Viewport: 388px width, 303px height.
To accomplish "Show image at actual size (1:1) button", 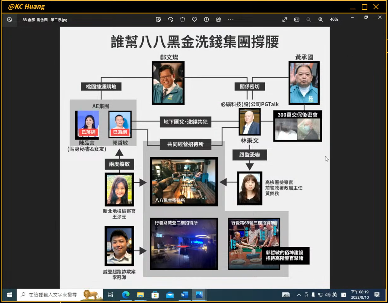I will [x=297, y=20].
